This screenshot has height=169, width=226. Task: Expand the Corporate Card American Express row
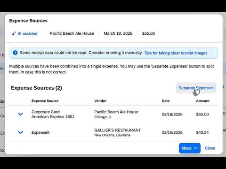20,114
